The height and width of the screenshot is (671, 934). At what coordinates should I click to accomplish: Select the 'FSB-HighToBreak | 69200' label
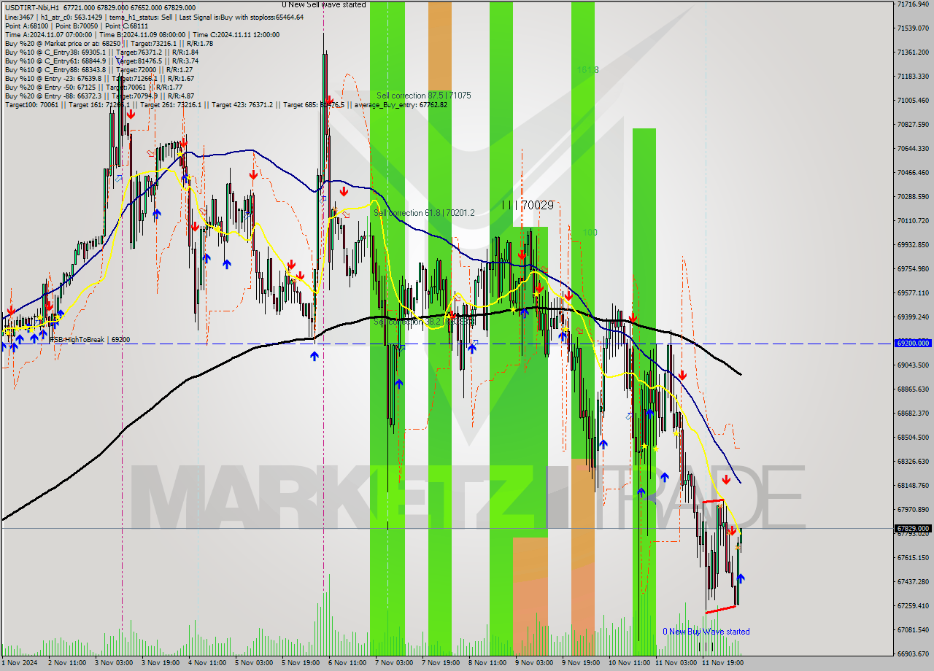[x=89, y=340]
